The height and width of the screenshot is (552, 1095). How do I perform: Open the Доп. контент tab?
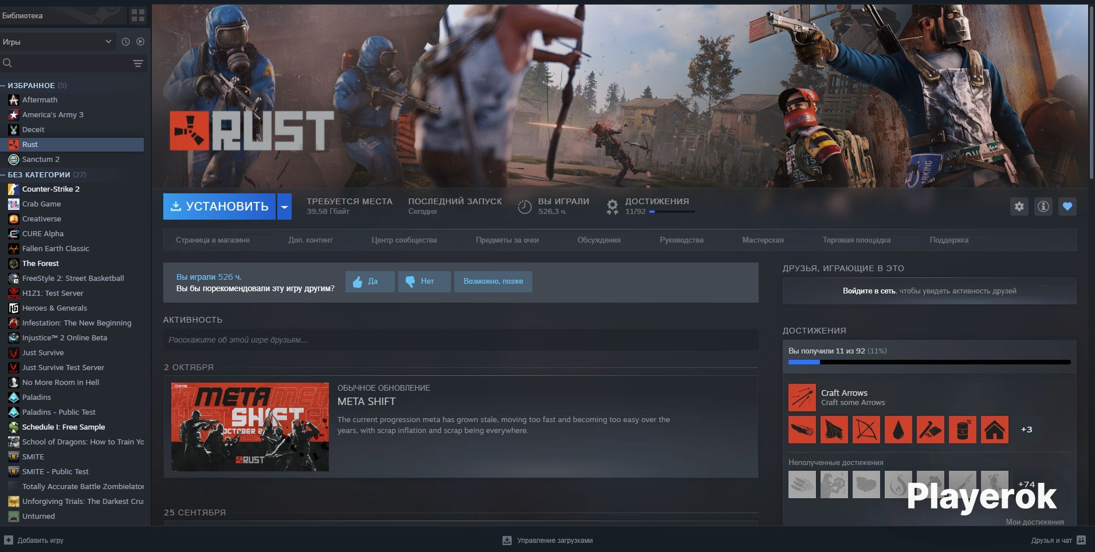click(x=311, y=240)
